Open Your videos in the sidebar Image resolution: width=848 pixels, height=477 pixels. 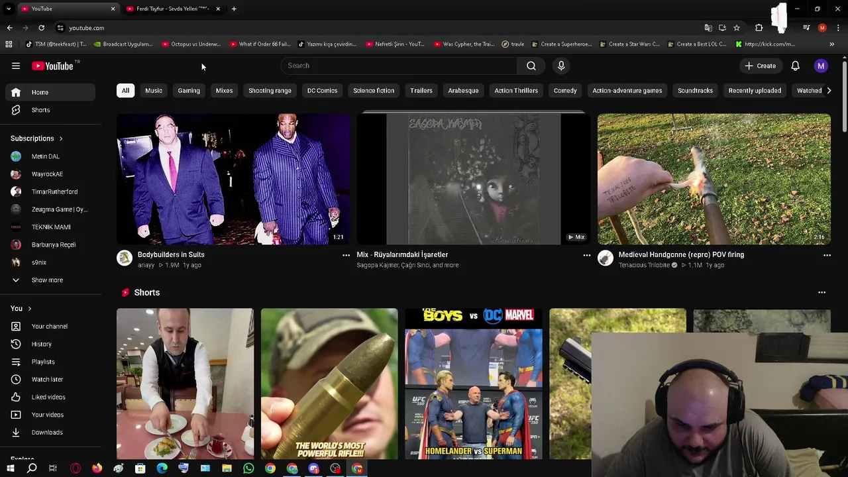tap(50, 415)
